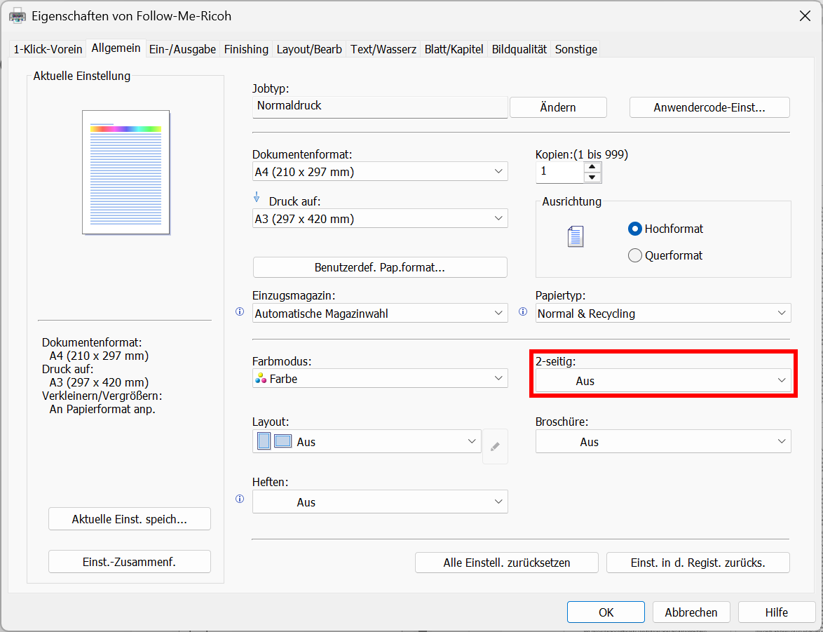This screenshot has height=632, width=823.
Task: Click the Kopien number input field
Action: tap(559, 172)
